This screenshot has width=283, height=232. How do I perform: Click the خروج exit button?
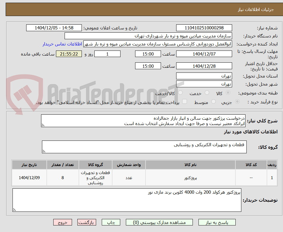pyautogui.click(x=62, y=222)
